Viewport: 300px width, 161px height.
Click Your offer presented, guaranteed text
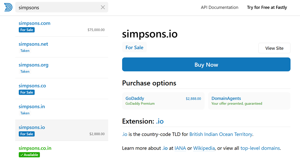coord(237,104)
